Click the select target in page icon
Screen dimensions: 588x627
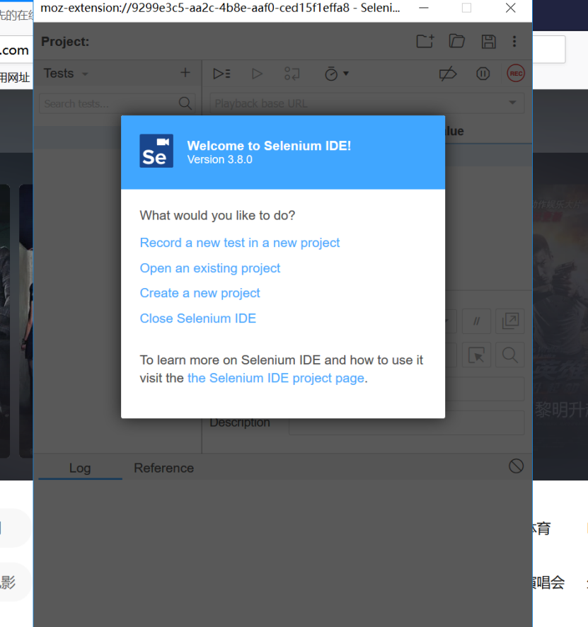pos(476,355)
